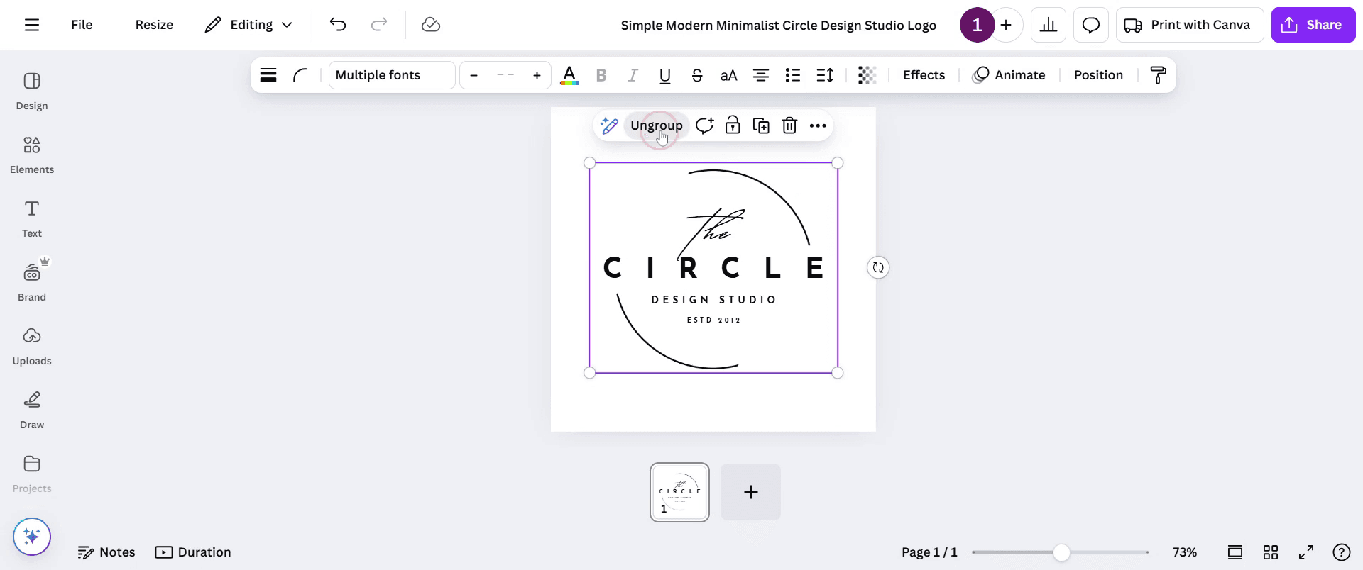Open the Projects sidebar panel
Screen dimensions: 1363x570
tap(32, 474)
